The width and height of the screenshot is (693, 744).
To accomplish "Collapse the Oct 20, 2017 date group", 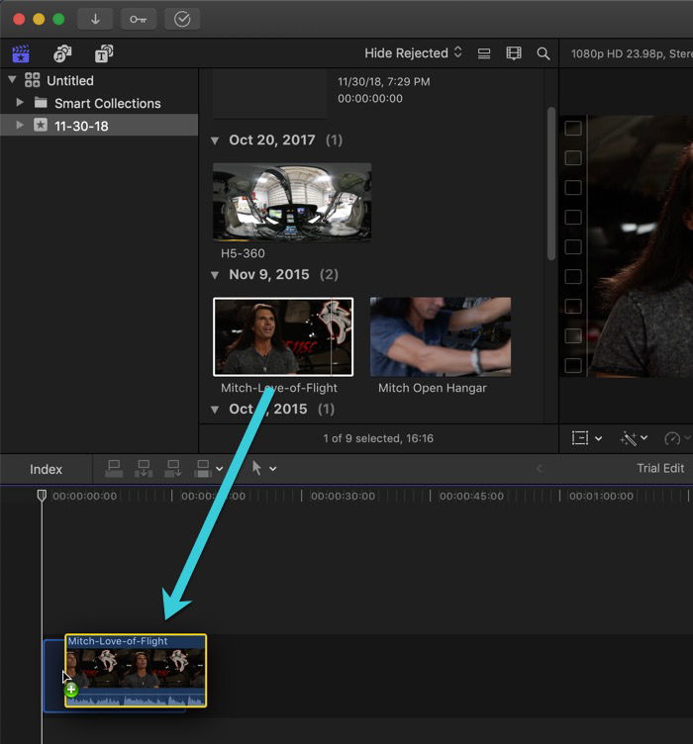I will coord(216,140).
